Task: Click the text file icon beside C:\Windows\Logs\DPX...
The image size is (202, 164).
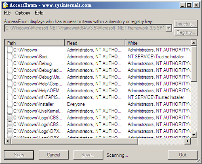Action: pos(10,131)
